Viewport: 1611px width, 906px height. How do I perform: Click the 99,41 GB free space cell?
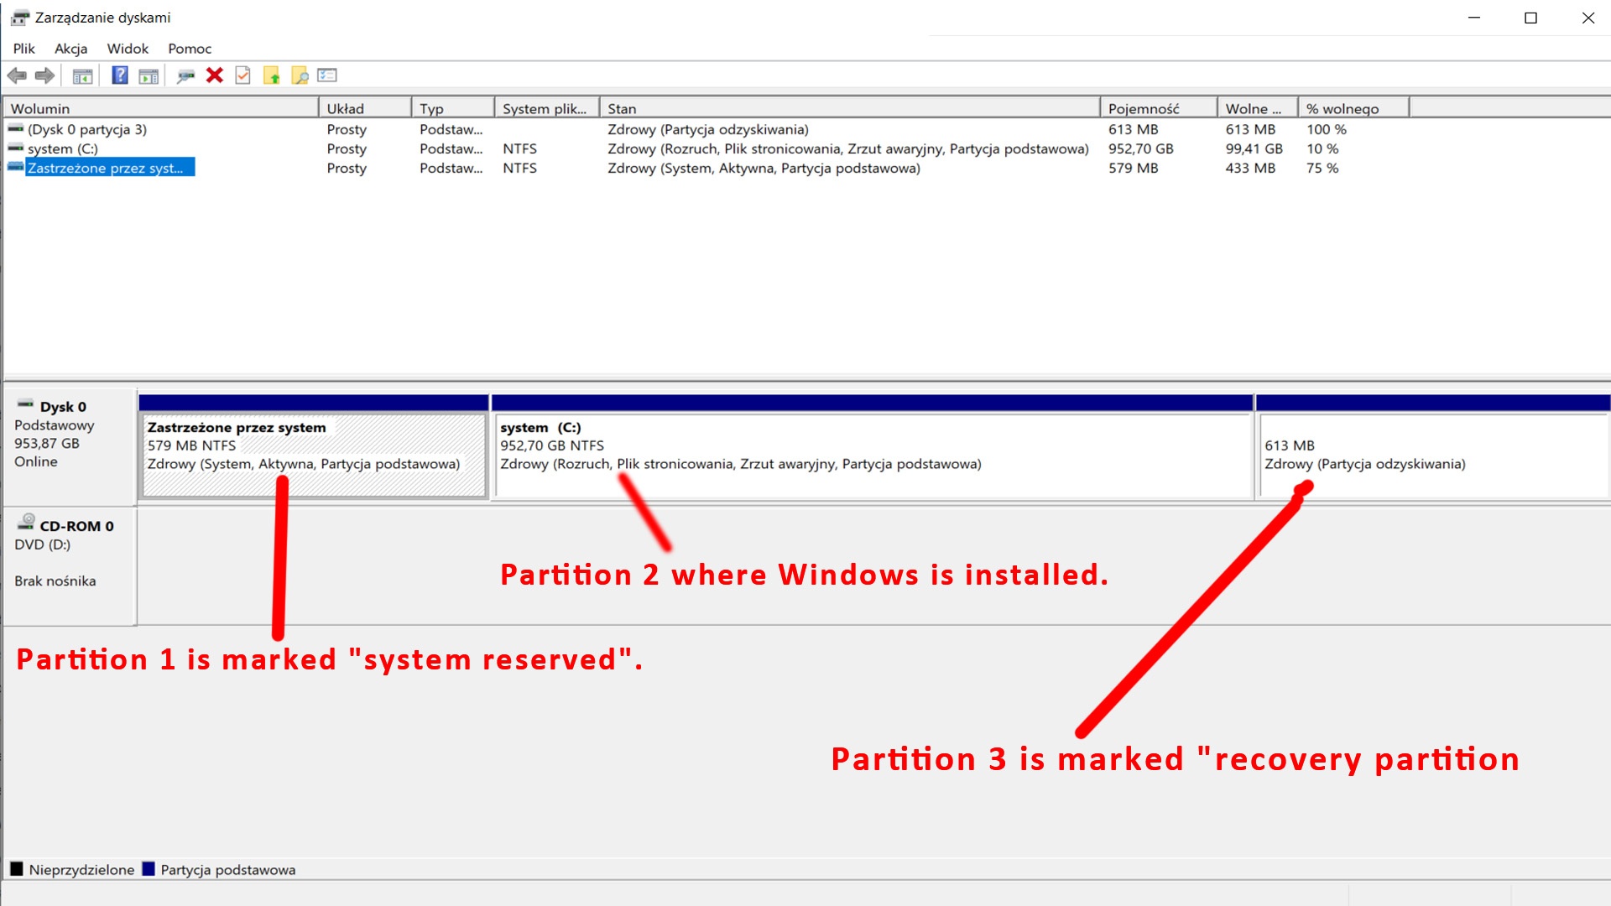(x=1254, y=148)
